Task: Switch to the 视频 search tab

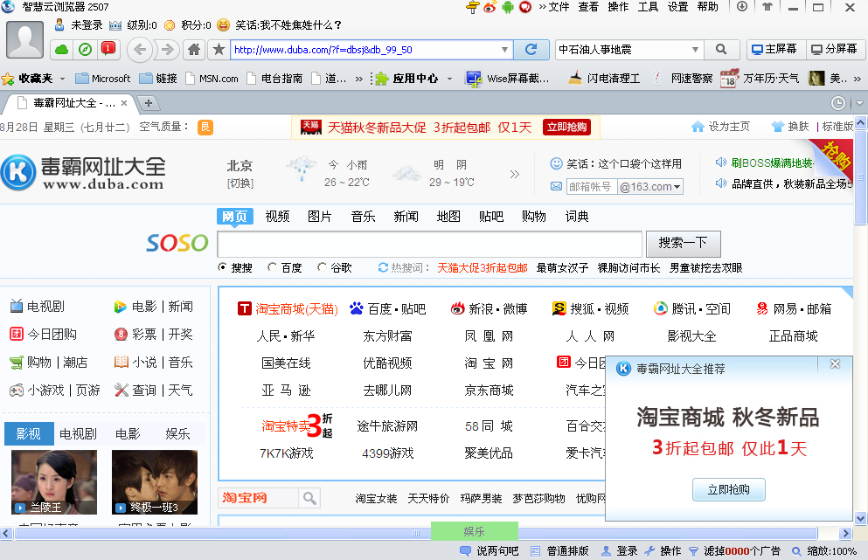Action: point(277,217)
